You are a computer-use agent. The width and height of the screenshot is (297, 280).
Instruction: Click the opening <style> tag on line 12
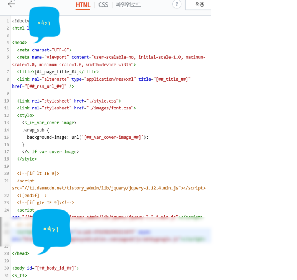26,116
